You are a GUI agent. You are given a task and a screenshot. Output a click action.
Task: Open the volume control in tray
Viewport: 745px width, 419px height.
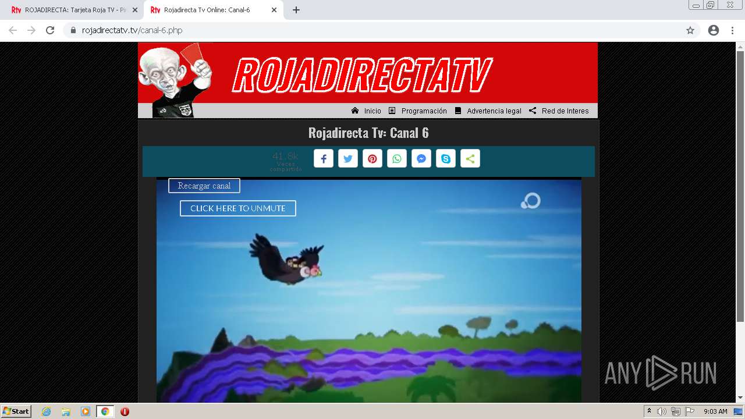coord(662,411)
